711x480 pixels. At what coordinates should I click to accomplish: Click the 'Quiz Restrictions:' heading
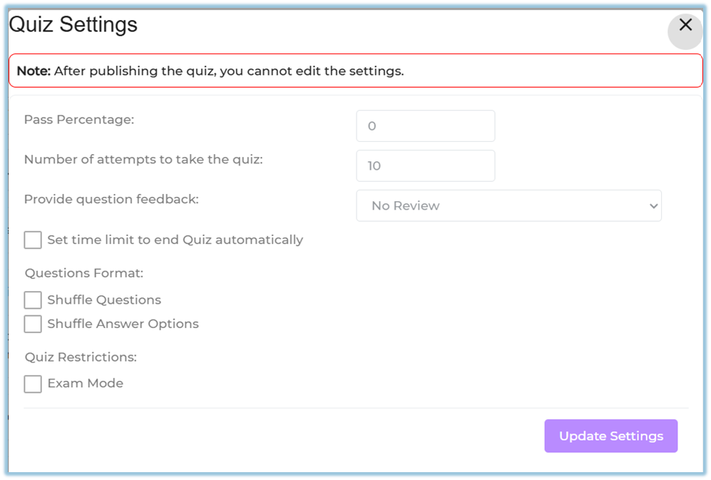click(81, 357)
